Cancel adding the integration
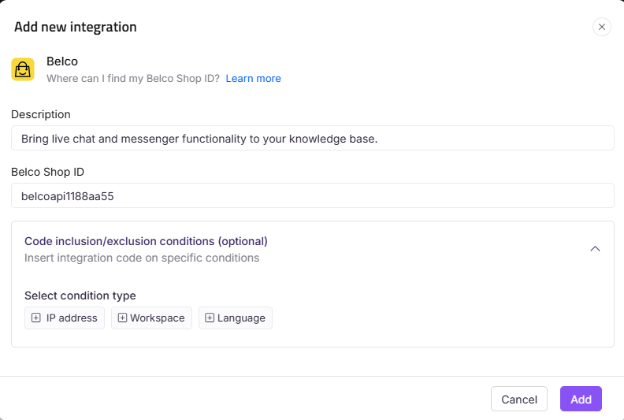Viewport: 624px width, 420px height. coord(519,399)
